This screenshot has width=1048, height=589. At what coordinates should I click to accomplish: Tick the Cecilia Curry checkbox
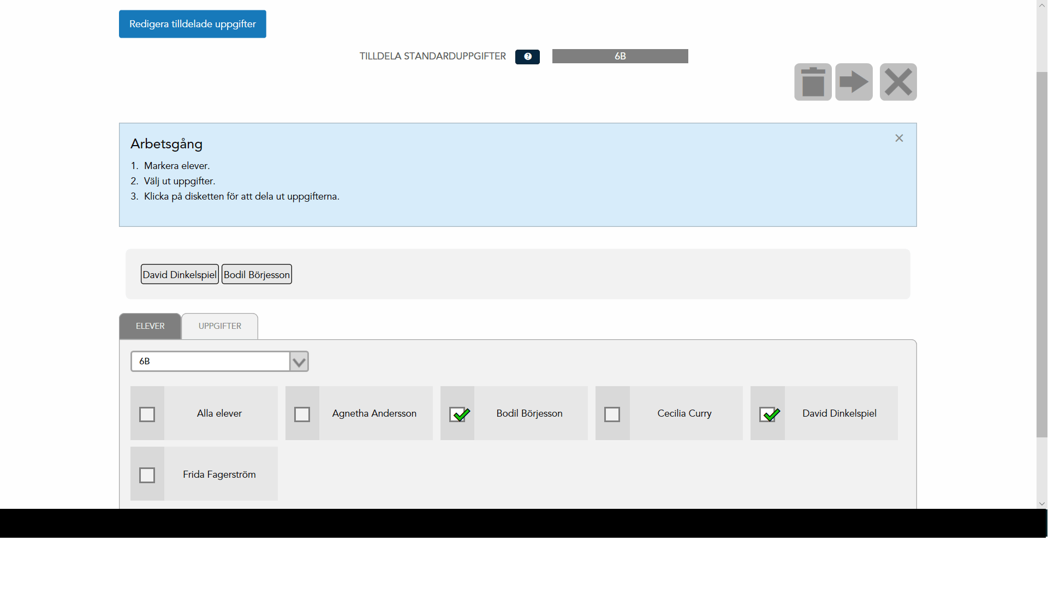(612, 414)
